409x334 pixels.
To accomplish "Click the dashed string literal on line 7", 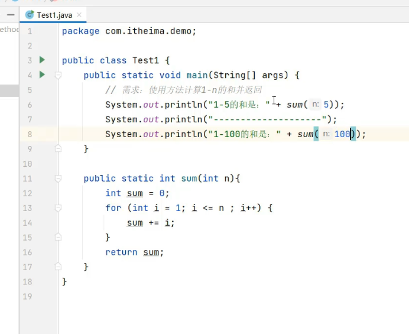I will 267,119.
